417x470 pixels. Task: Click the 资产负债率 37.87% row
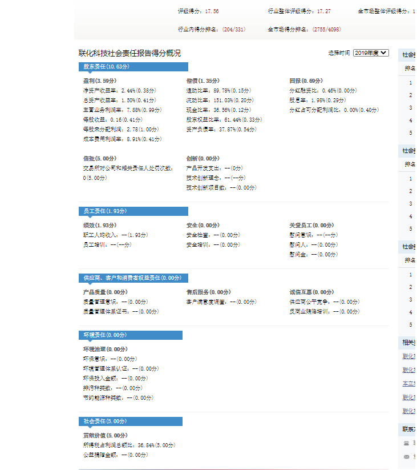[221, 130]
